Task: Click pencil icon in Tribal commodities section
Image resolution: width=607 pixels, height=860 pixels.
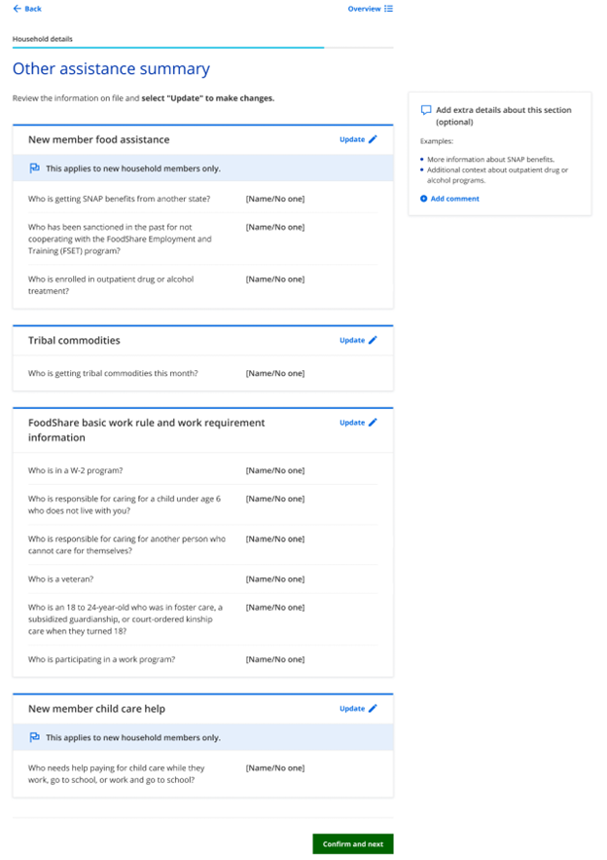Action: [374, 341]
